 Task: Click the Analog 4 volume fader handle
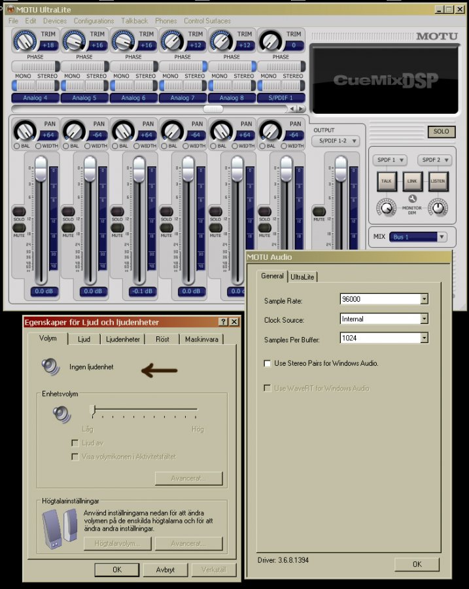(x=41, y=169)
